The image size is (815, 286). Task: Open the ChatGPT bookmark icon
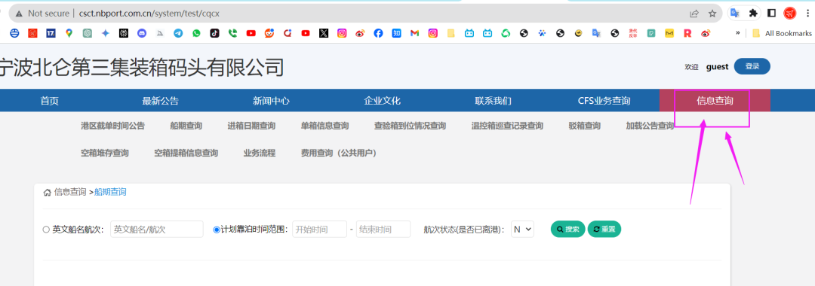[88, 33]
